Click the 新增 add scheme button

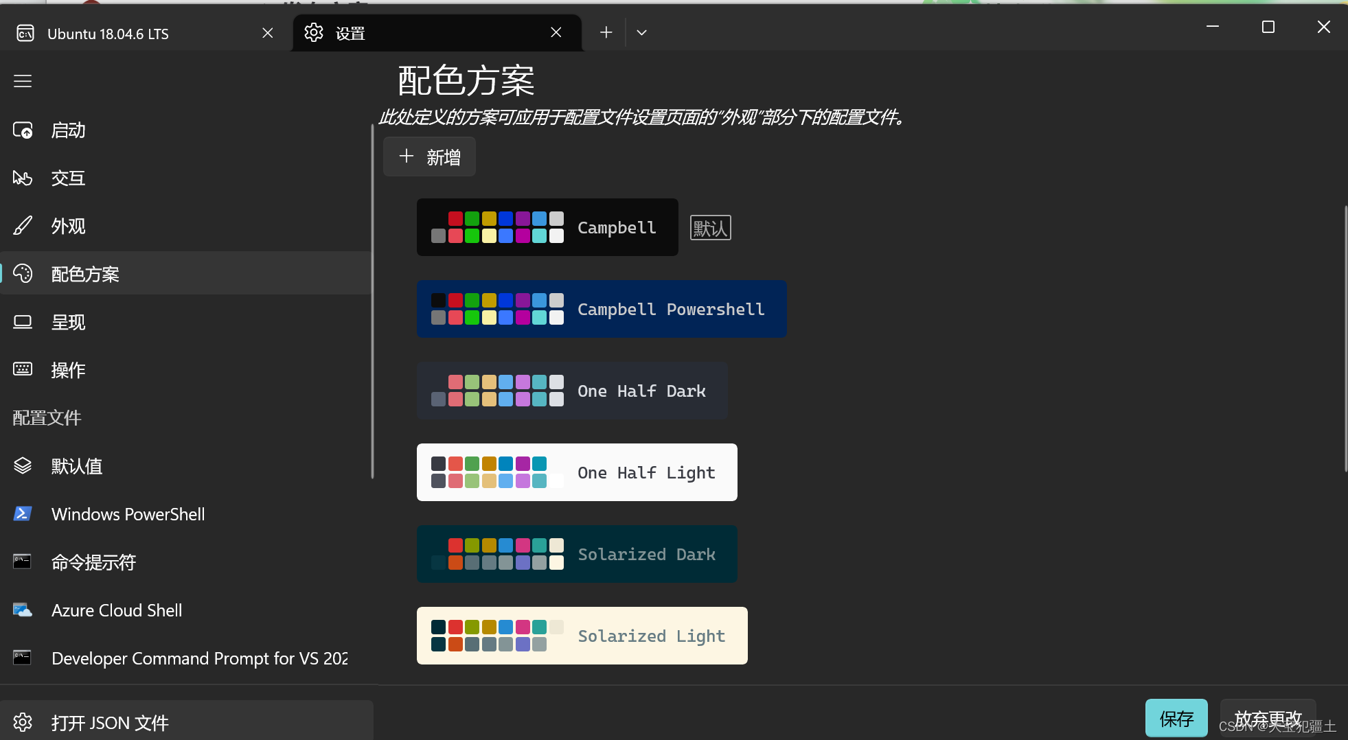[429, 157]
